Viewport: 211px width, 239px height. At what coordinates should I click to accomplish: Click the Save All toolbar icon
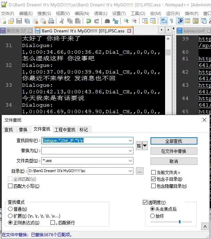27,21
